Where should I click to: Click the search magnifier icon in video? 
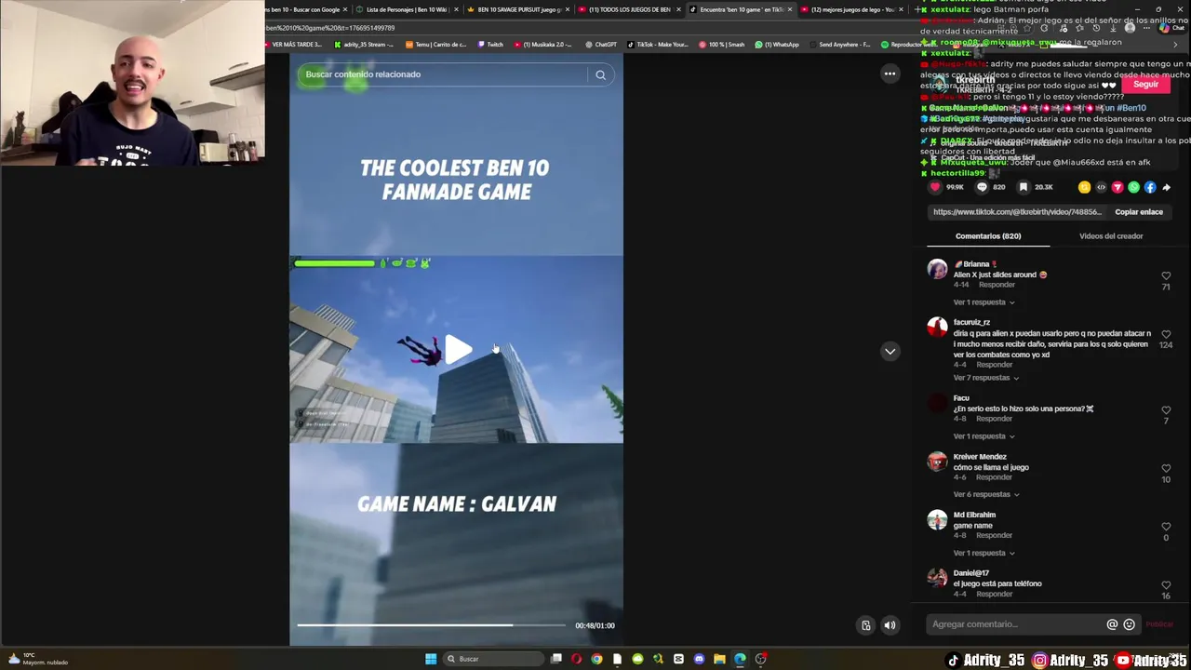point(600,74)
